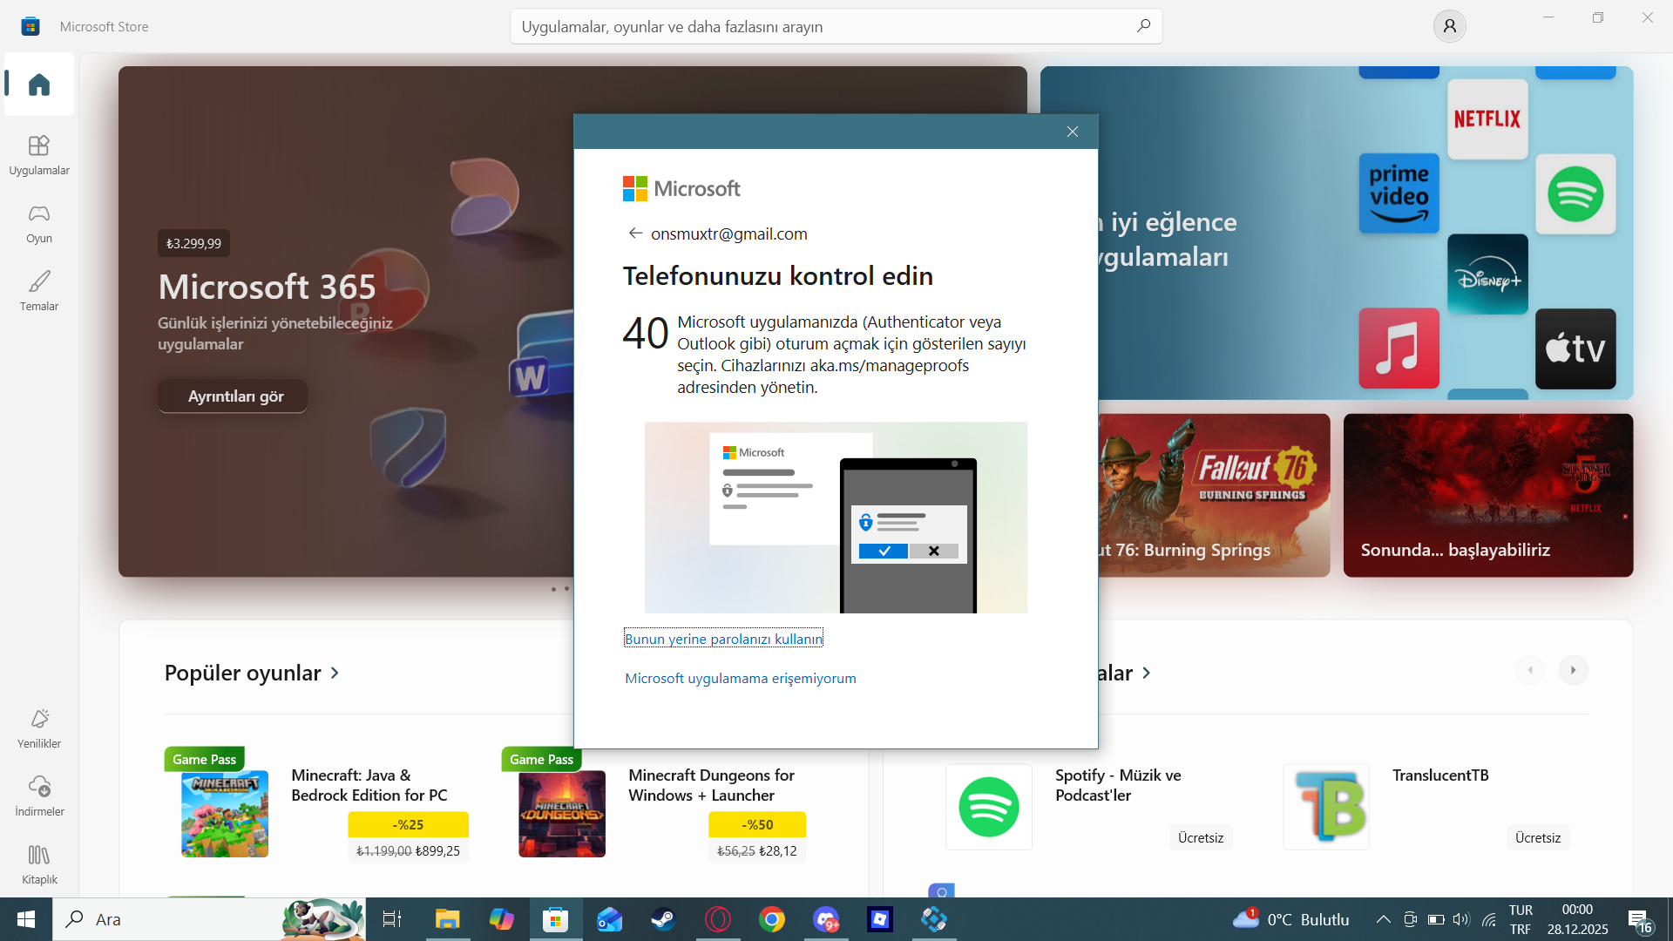Screen dimensions: 1673x941
Task: Click the taskbar Ara search box
Action: point(209,919)
